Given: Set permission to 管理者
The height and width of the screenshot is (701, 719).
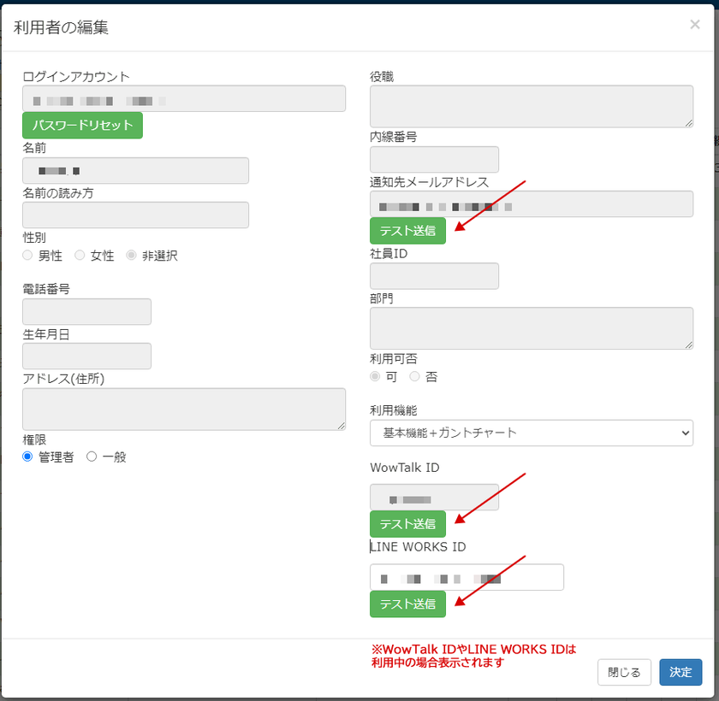Looking at the screenshot, I should tap(28, 457).
